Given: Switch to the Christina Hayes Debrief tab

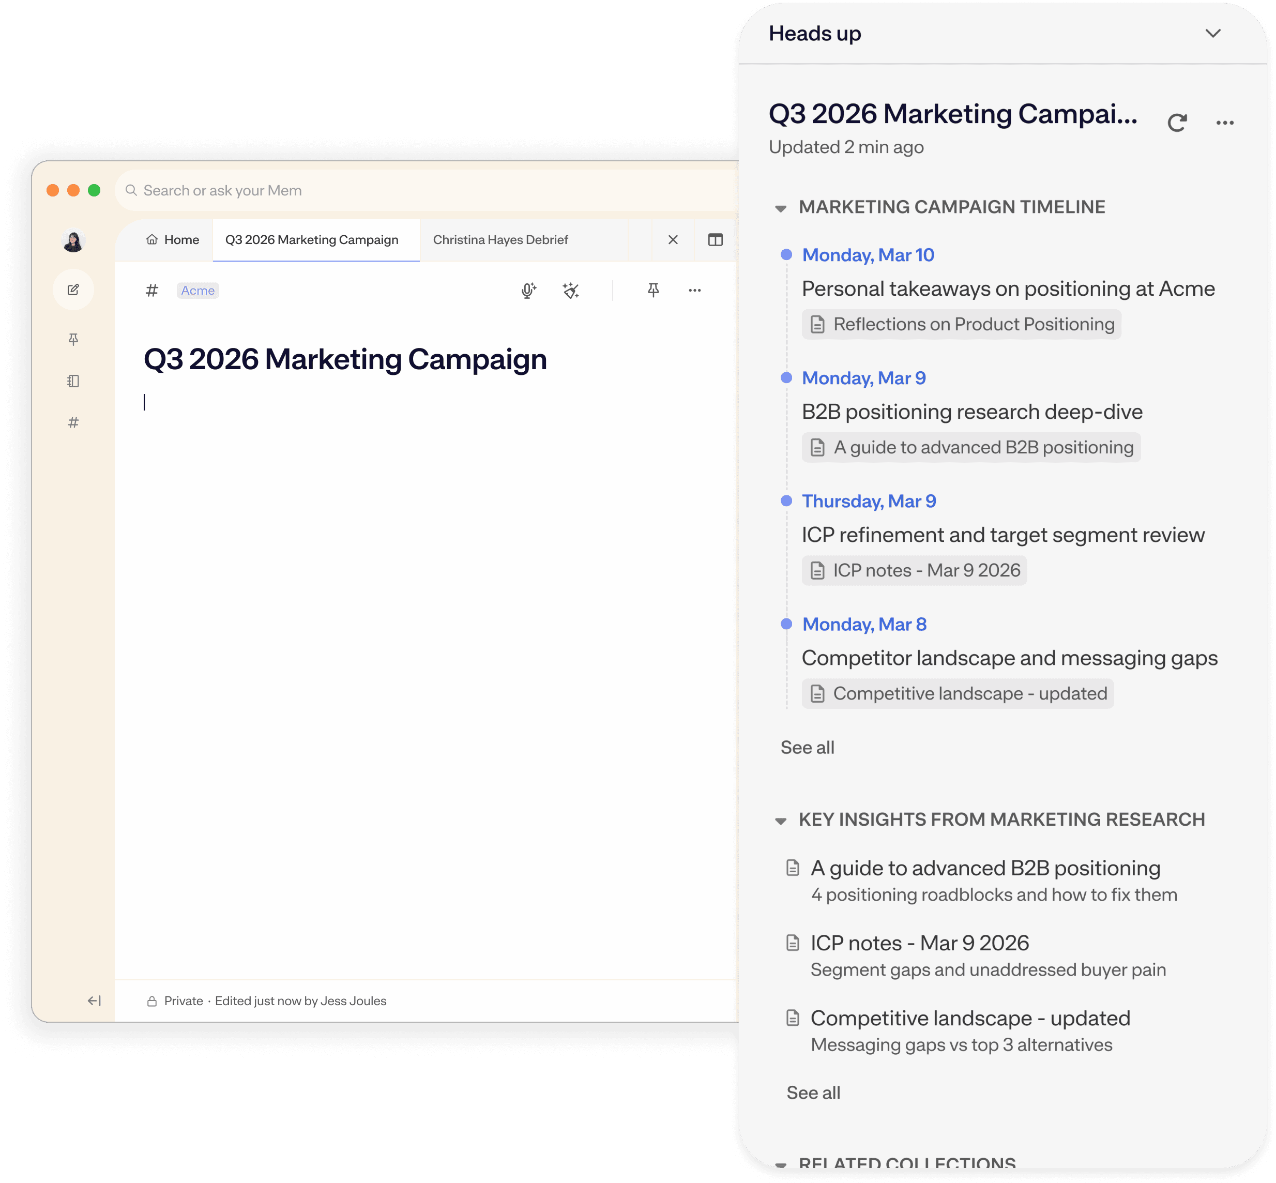Looking at the screenshot, I should (500, 239).
